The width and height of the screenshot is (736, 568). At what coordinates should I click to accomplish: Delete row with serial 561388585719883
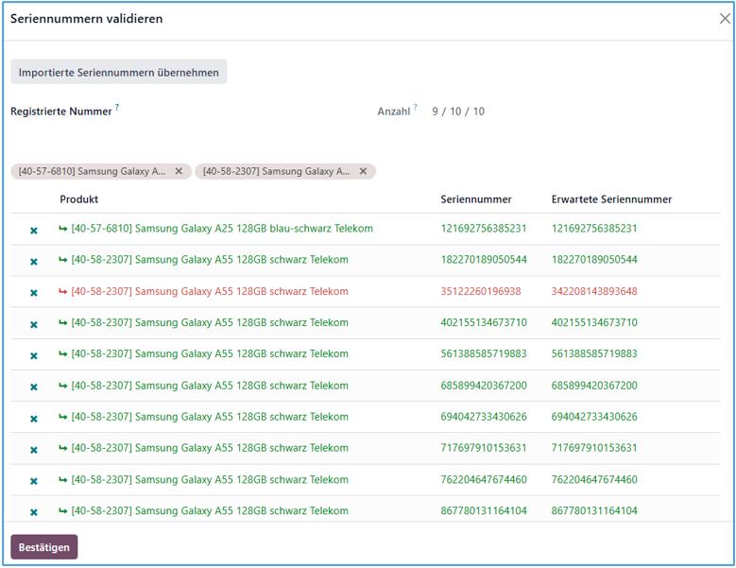click(34, 355)
